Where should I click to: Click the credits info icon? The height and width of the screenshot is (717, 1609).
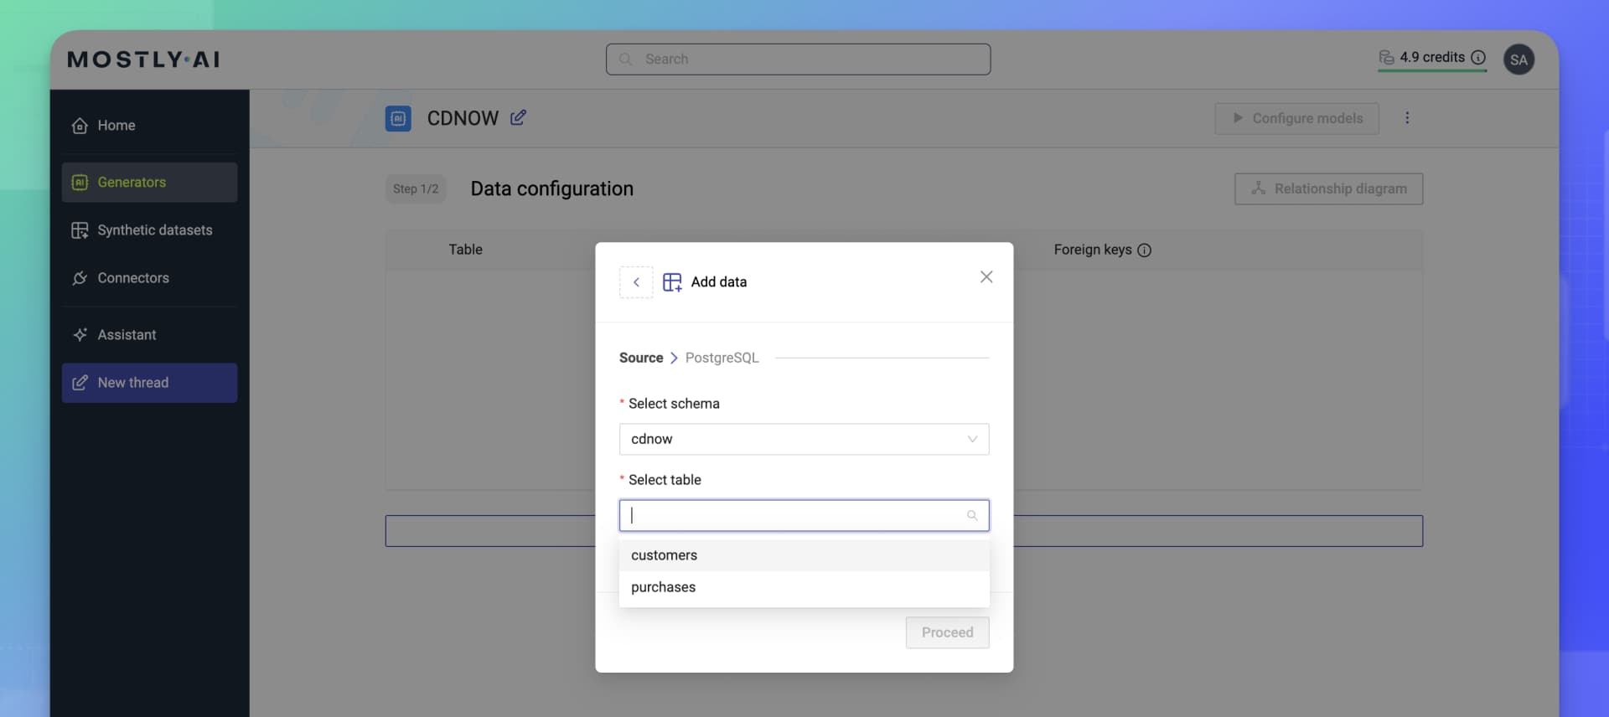point(1478,58)
